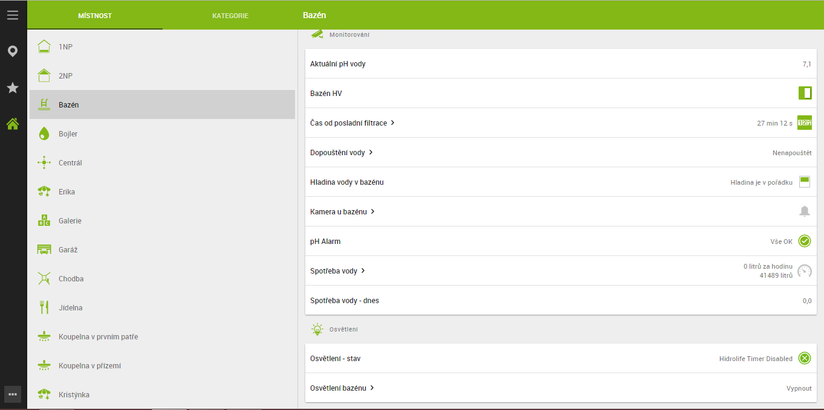Expand Spotřeba vody details
Image resolution: width=824 pixels, height=410 pixels.
[x=337, y=271]
